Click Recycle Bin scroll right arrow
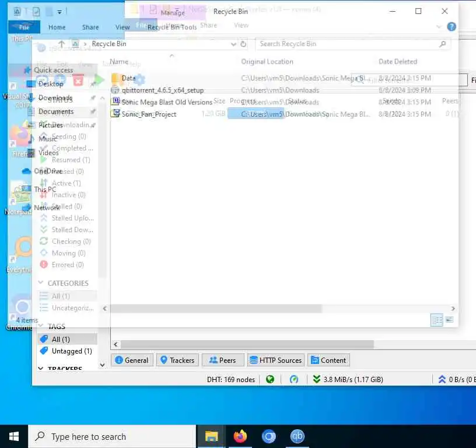 tap(453, 309)
